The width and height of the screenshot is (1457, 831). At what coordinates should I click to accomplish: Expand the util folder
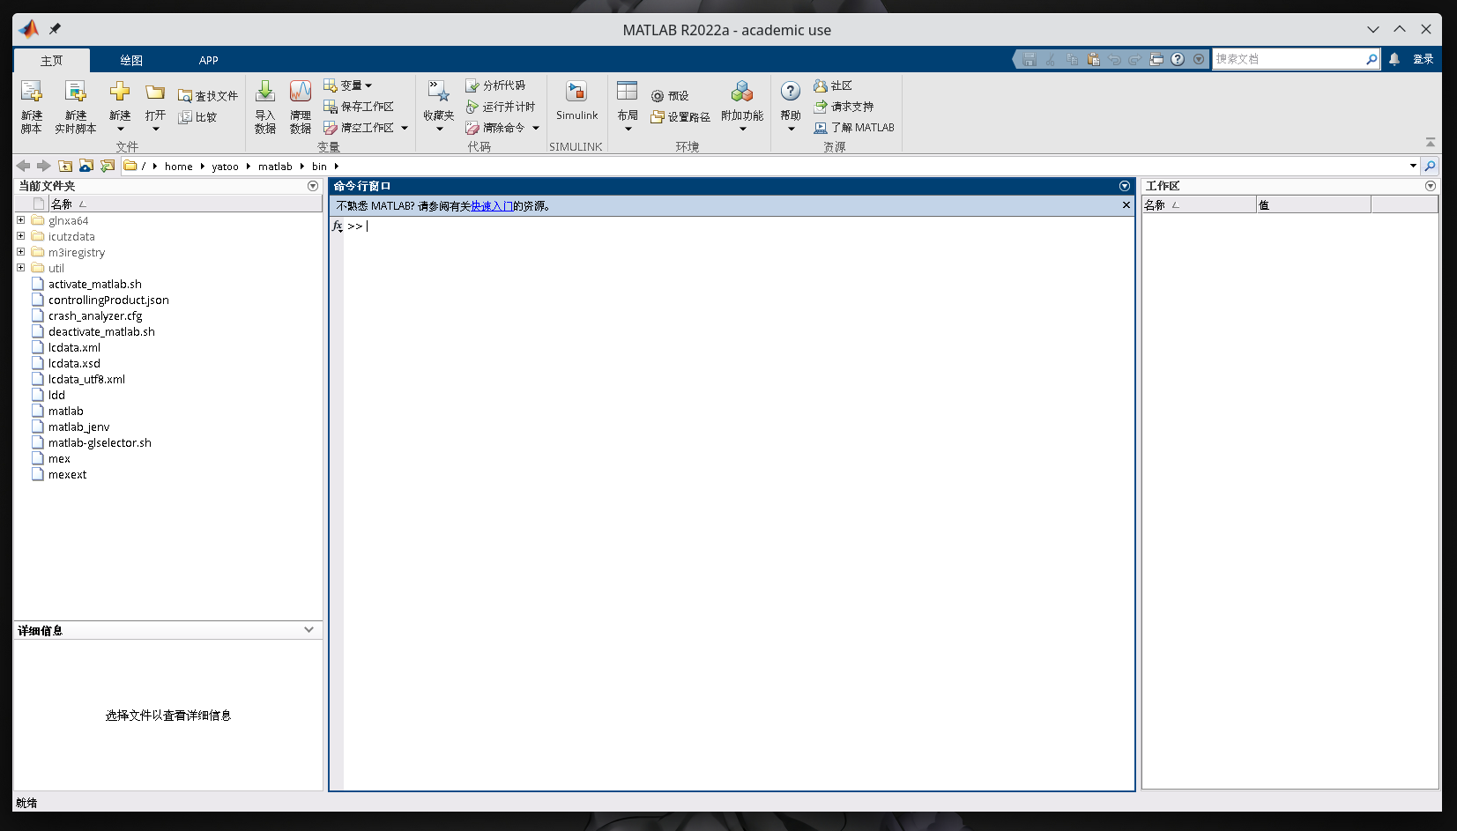(20, 268)
